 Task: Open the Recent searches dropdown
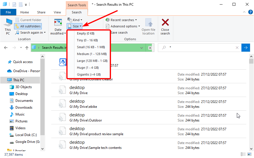pos(121,20)
